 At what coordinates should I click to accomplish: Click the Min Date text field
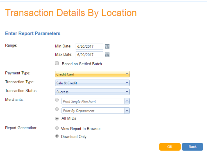pos(89,46)
